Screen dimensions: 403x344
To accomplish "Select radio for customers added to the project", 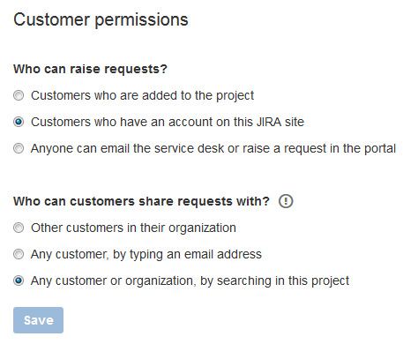I will click(x=19, y=95).
